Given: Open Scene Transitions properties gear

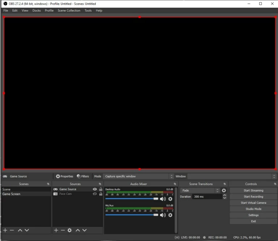Looking at the screenshot, I should [x=224, y=190].
